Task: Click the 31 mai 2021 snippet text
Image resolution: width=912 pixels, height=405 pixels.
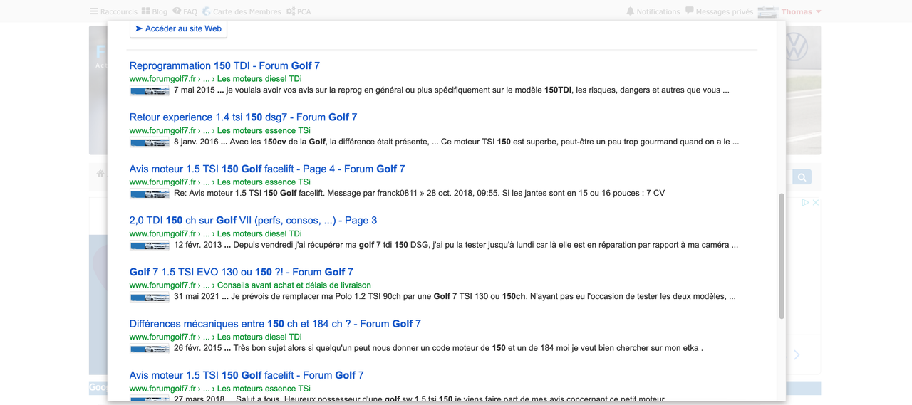Action: tap(455, 296)
